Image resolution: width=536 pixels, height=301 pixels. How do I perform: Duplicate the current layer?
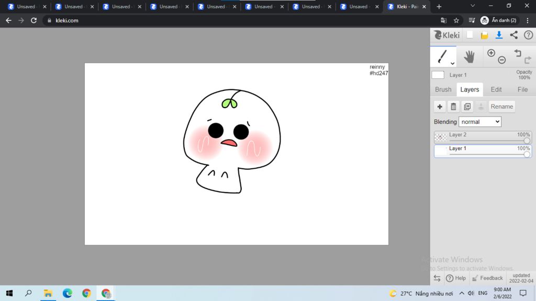point(467,107)
